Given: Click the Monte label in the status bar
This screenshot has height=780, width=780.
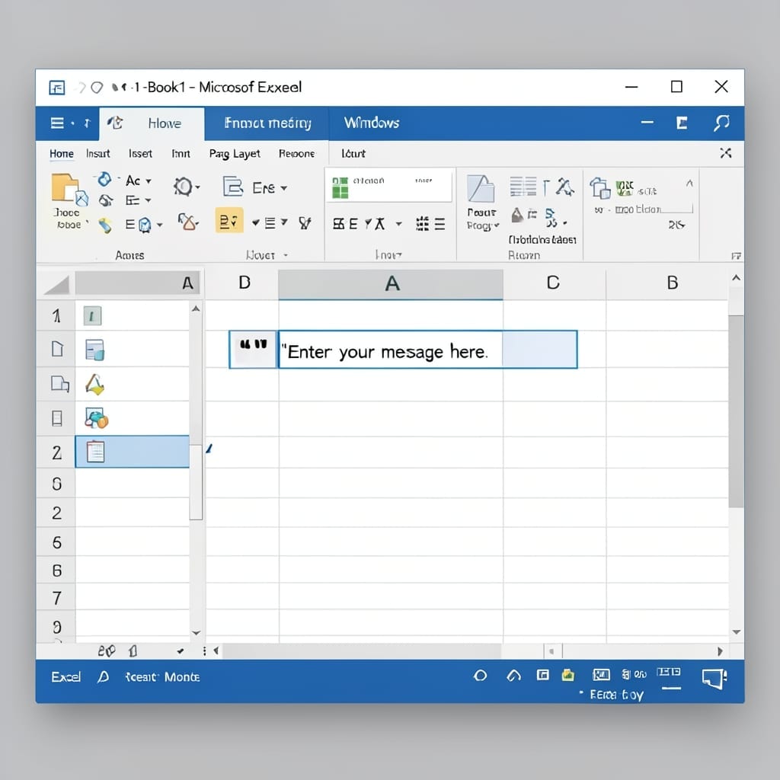Looking at the screenshot, I should [182, 677].
